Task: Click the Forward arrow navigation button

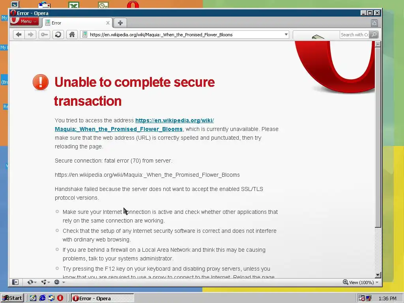Action: [30, 35]
